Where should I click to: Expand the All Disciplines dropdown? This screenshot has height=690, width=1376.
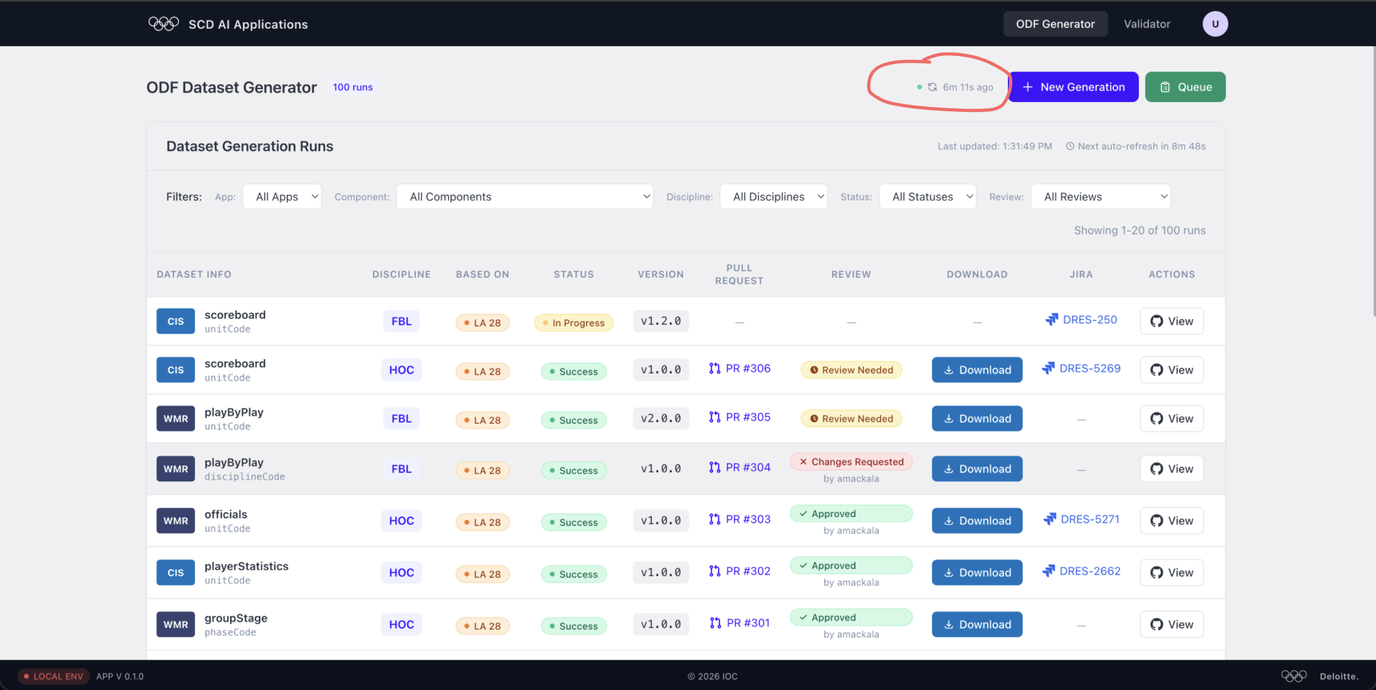[x=774, y=197]
